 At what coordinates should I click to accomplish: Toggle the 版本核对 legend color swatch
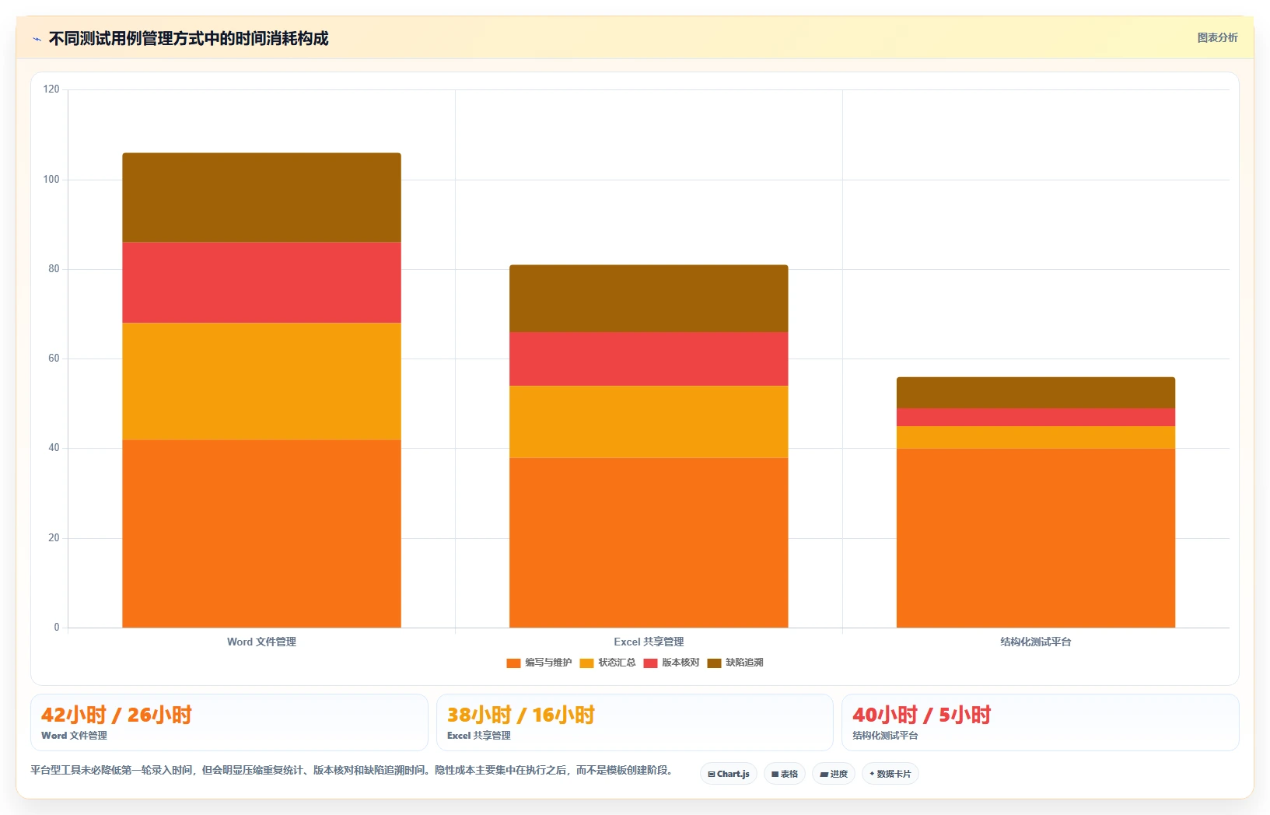pos(650,663)
